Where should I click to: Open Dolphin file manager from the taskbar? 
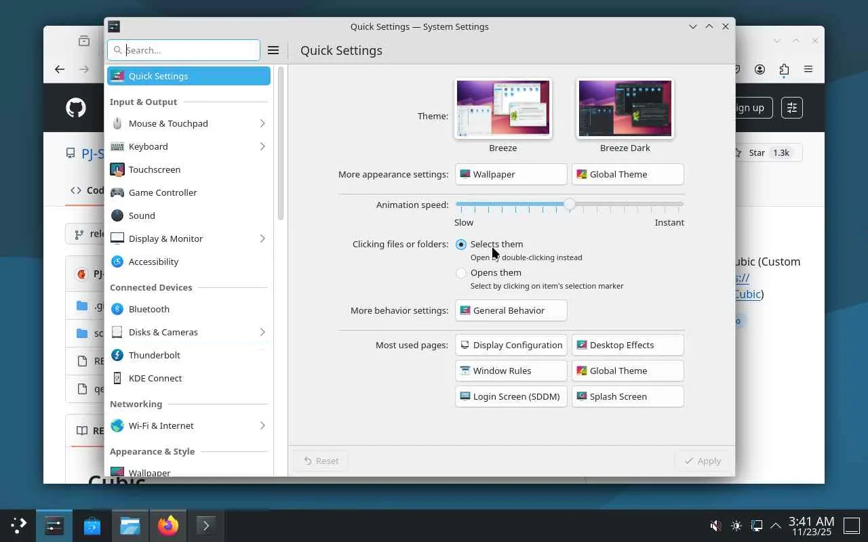point(130,525)
